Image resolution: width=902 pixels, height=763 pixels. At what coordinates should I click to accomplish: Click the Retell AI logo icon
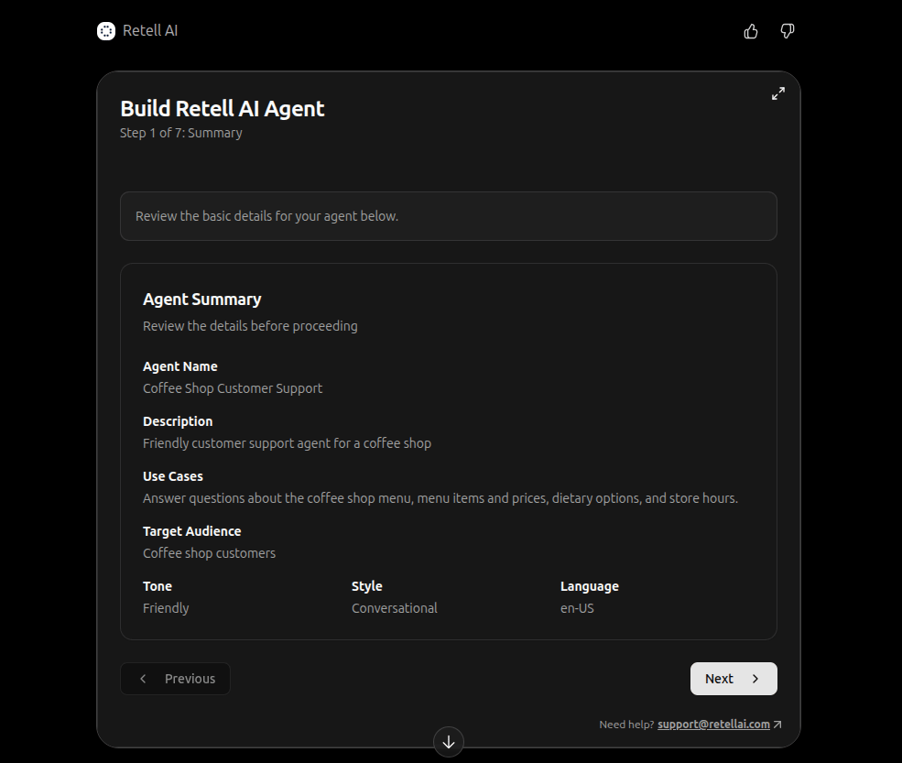[106, 31]
